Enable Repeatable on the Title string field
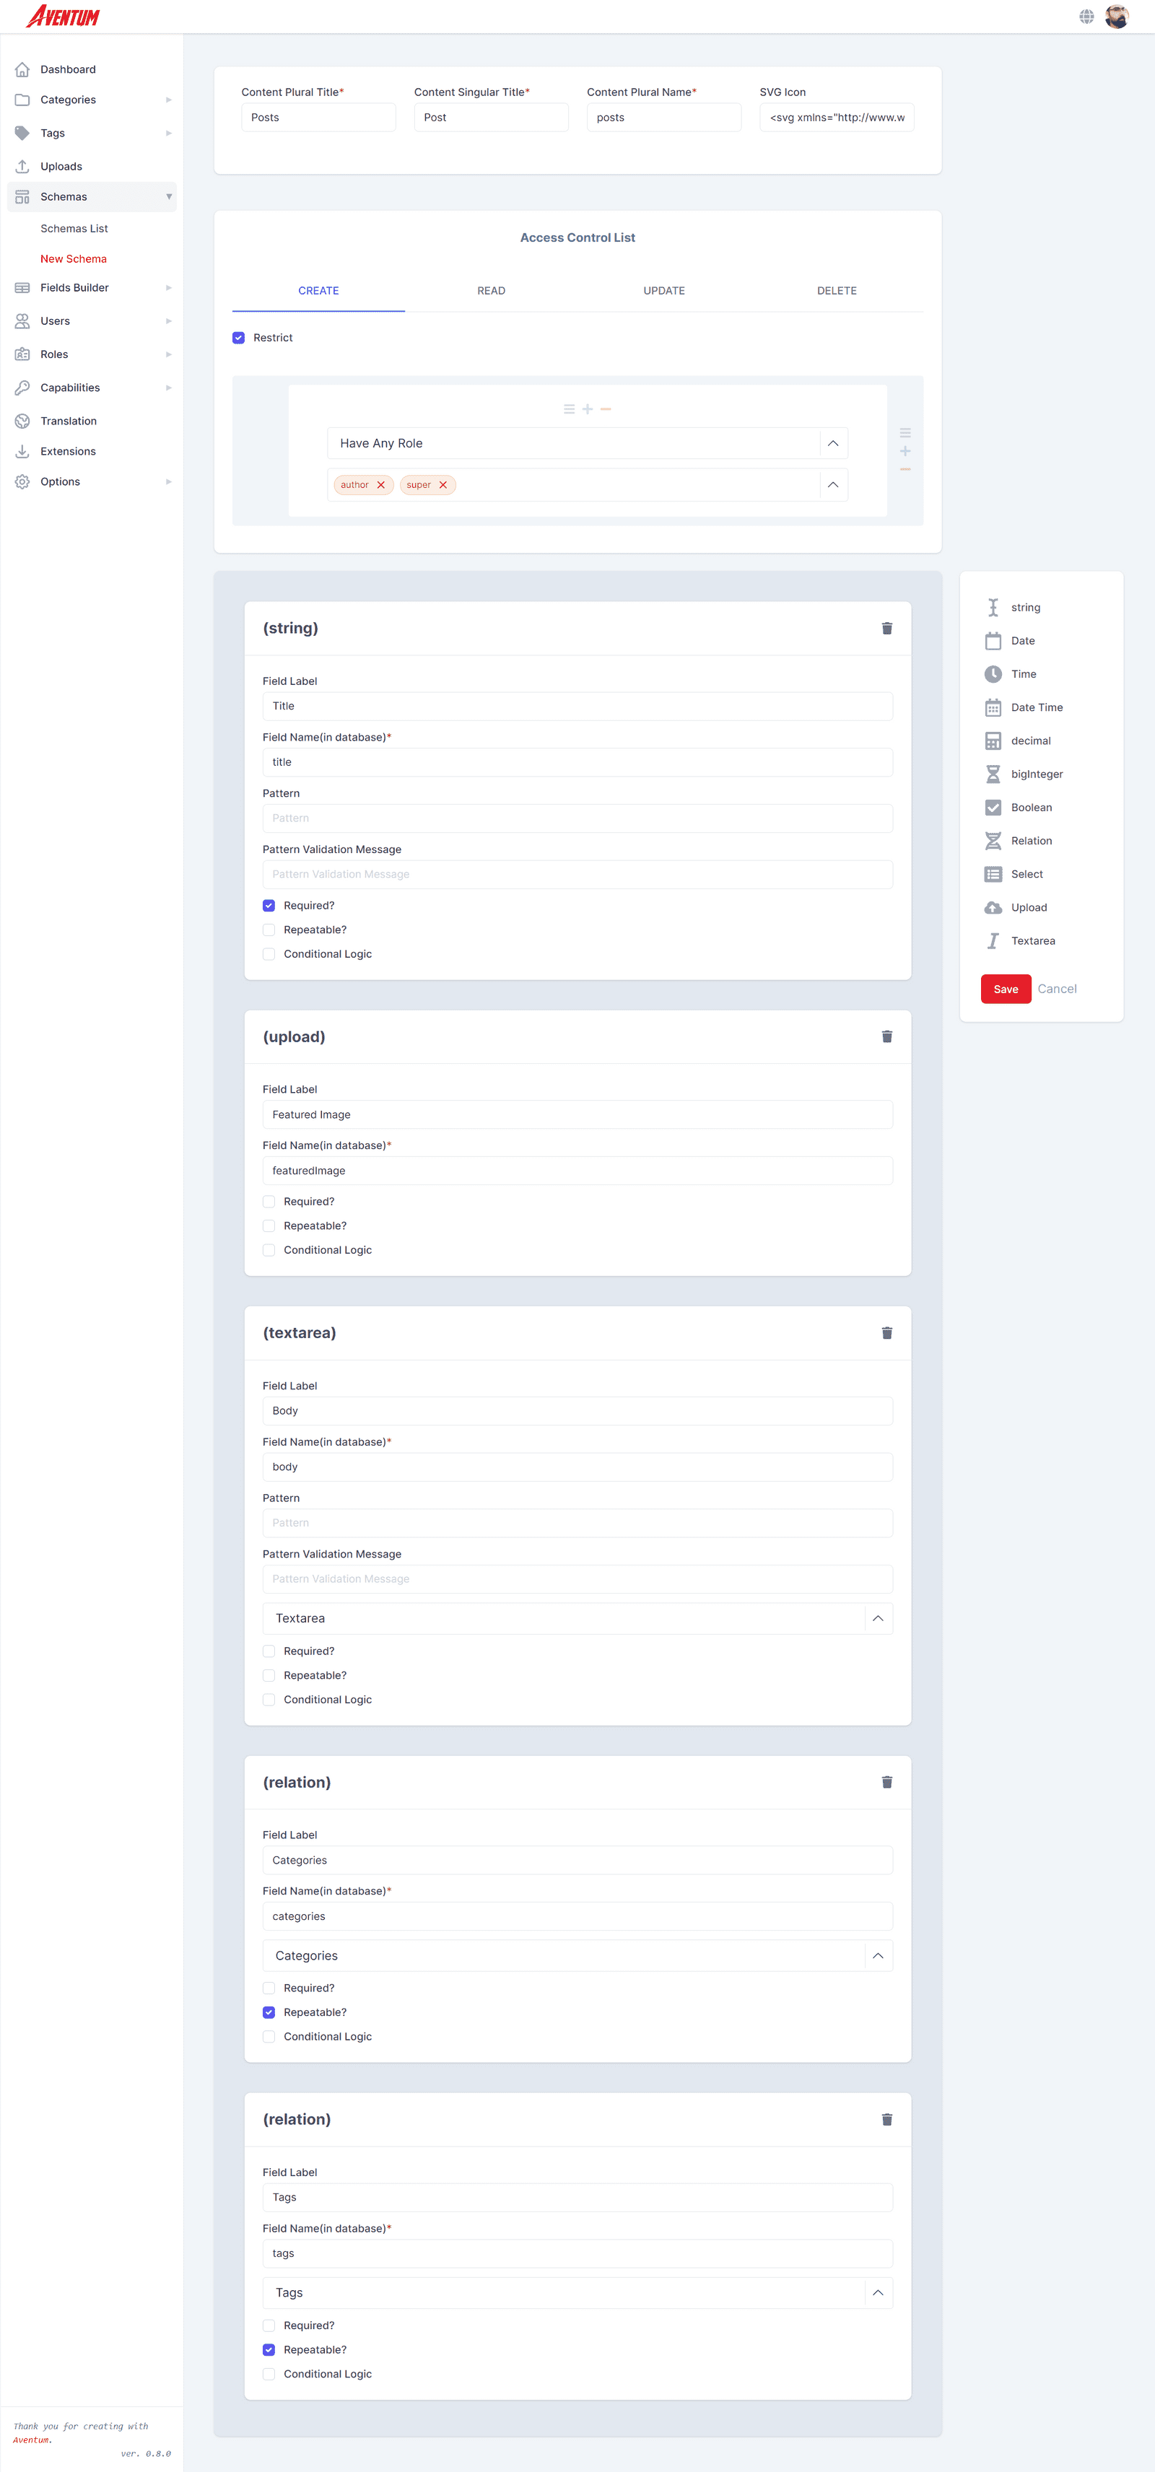1155x2472 pixels. [x=269, y=929]
